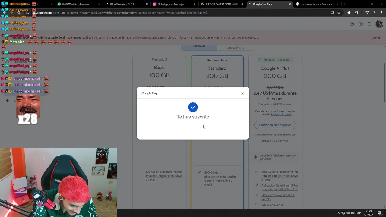Open the 'Sujeto a términos' link
386x217 pixels.
click(x=281, y=115)
